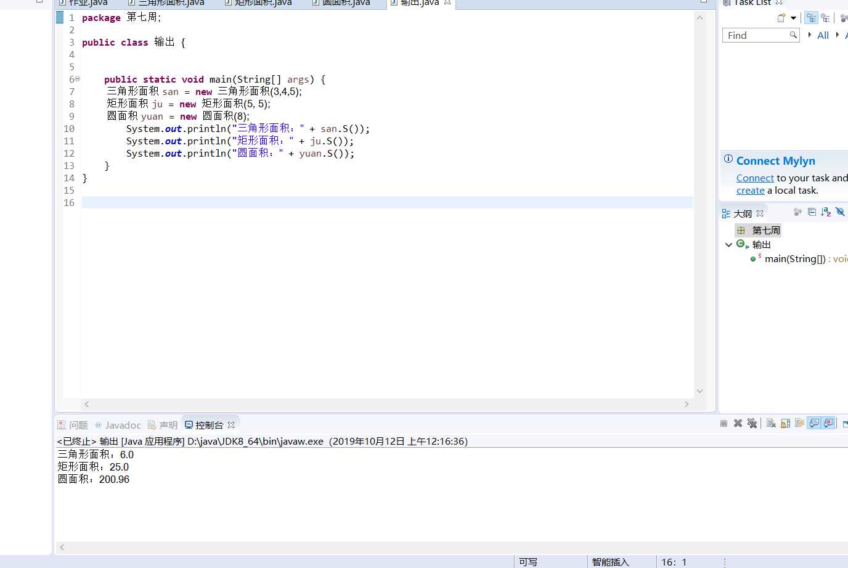Click the 可写 writable status field
The width and height of the screenshot is (848, 568).
click(x=528, y=562)
